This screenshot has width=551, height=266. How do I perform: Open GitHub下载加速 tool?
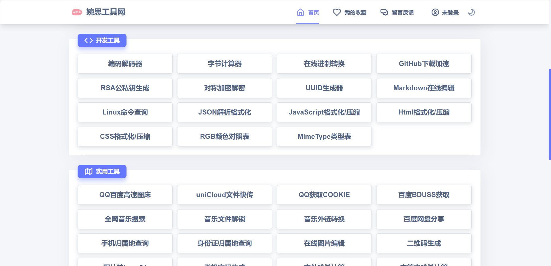pyautogui.click(x=424, y=64)
